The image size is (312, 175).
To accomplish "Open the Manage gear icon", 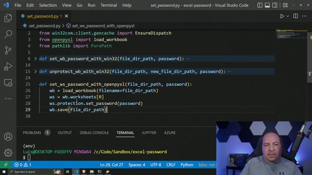I will coord(8,153).
